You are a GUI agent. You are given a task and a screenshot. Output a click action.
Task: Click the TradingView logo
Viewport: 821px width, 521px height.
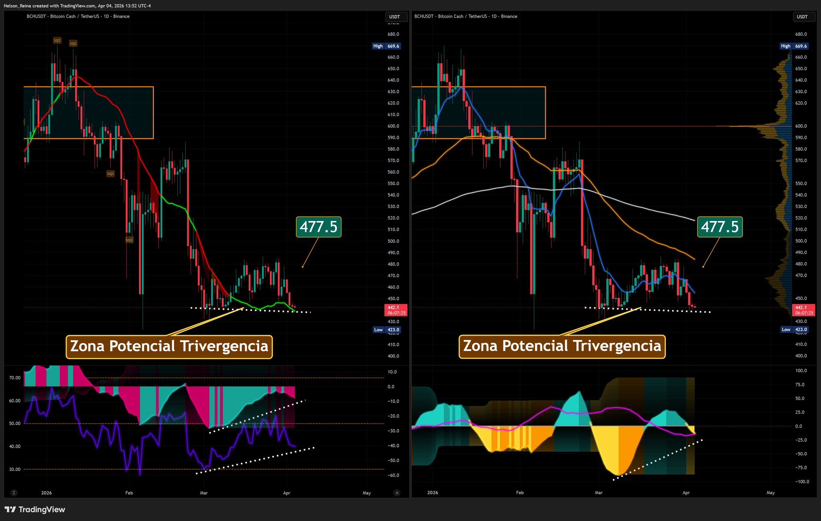coord(35,509)
